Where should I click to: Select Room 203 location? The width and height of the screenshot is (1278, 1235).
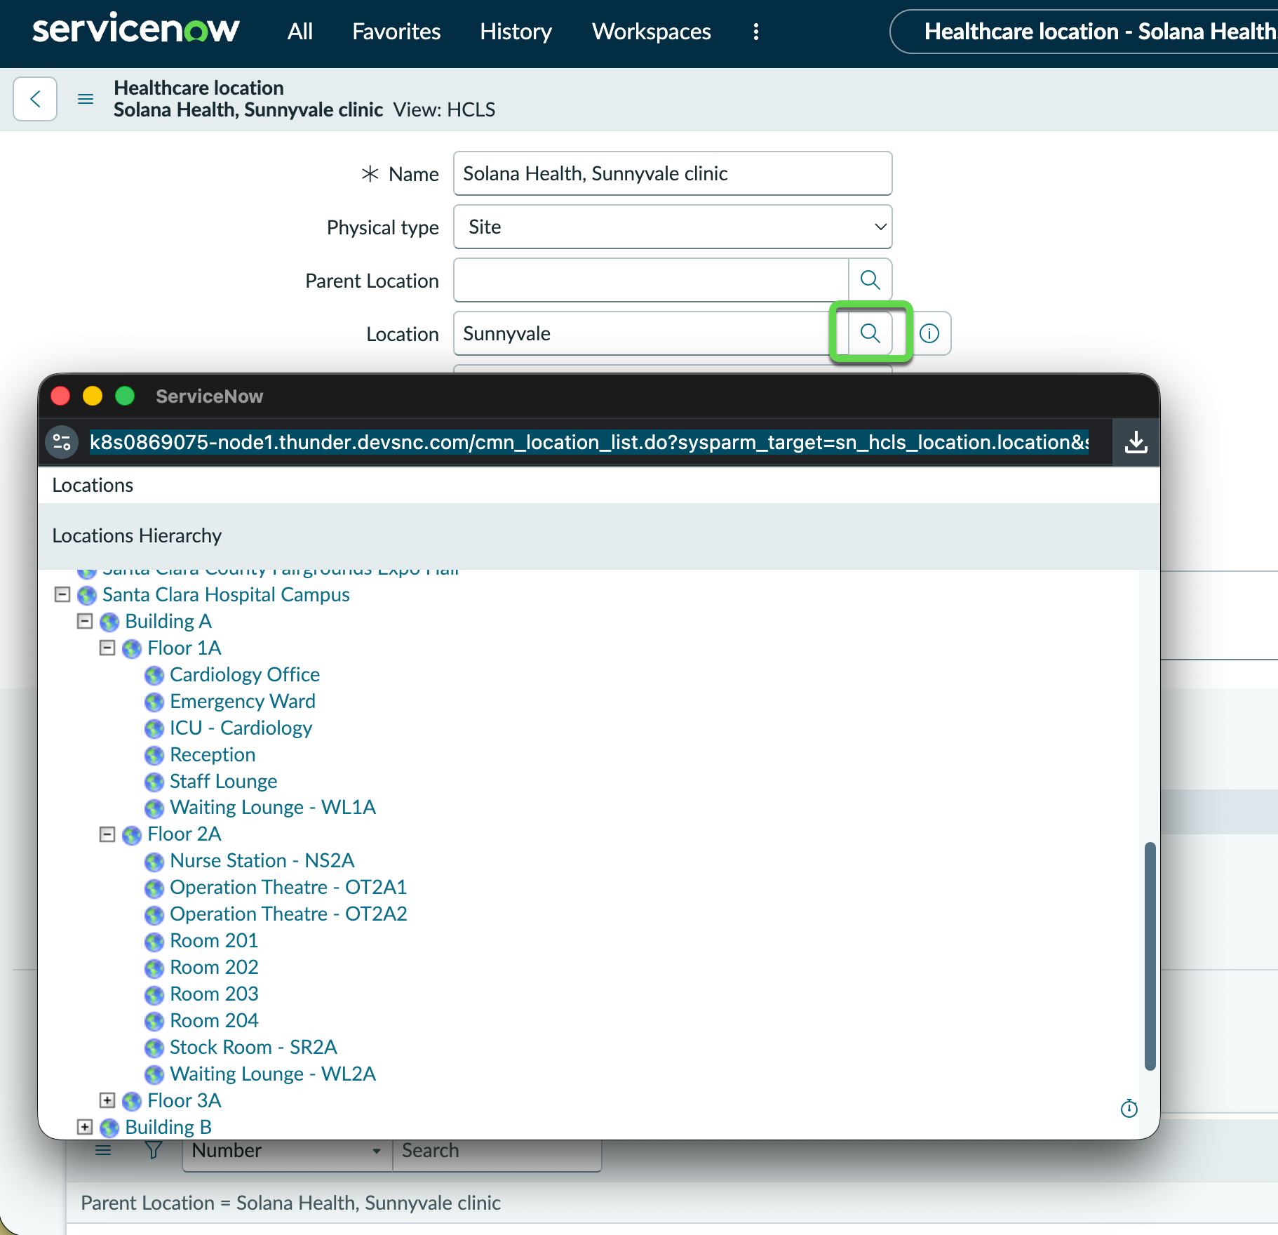click(x=214, y=994)
